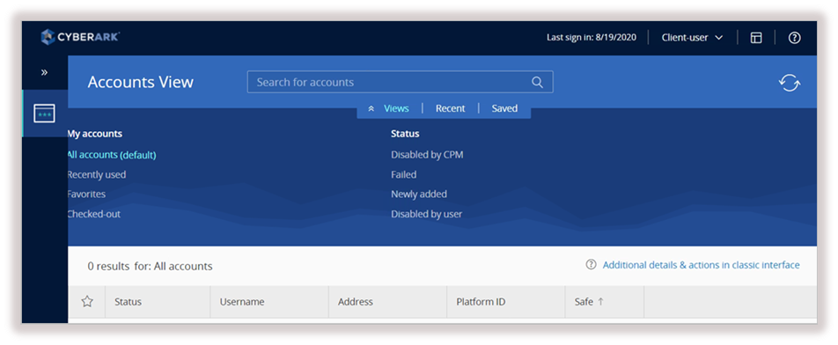Click the Accounts View heading
This screenshot has height=345, width=838.
tap(141, 82)
